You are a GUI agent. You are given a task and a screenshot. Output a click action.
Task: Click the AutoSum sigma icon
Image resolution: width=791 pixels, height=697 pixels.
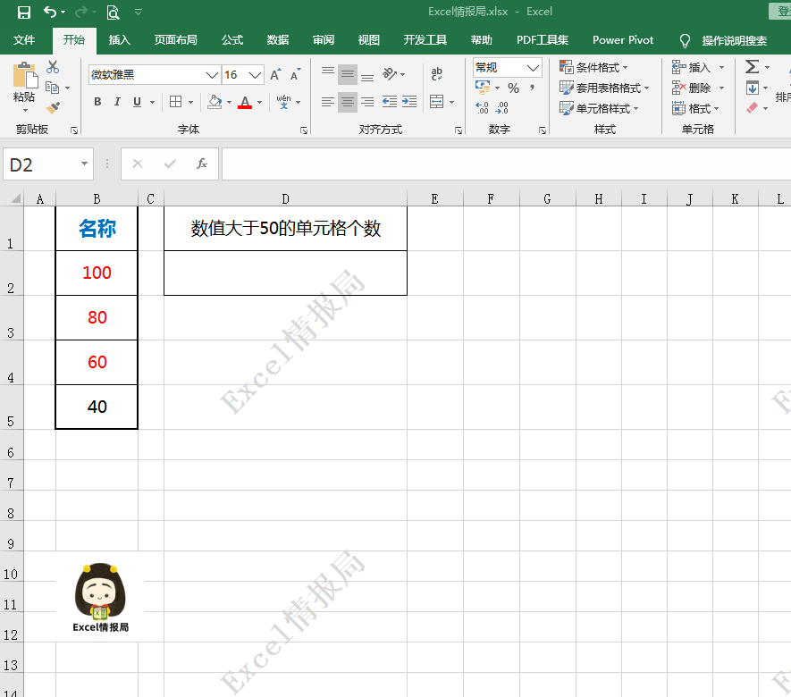coord(753,67)
